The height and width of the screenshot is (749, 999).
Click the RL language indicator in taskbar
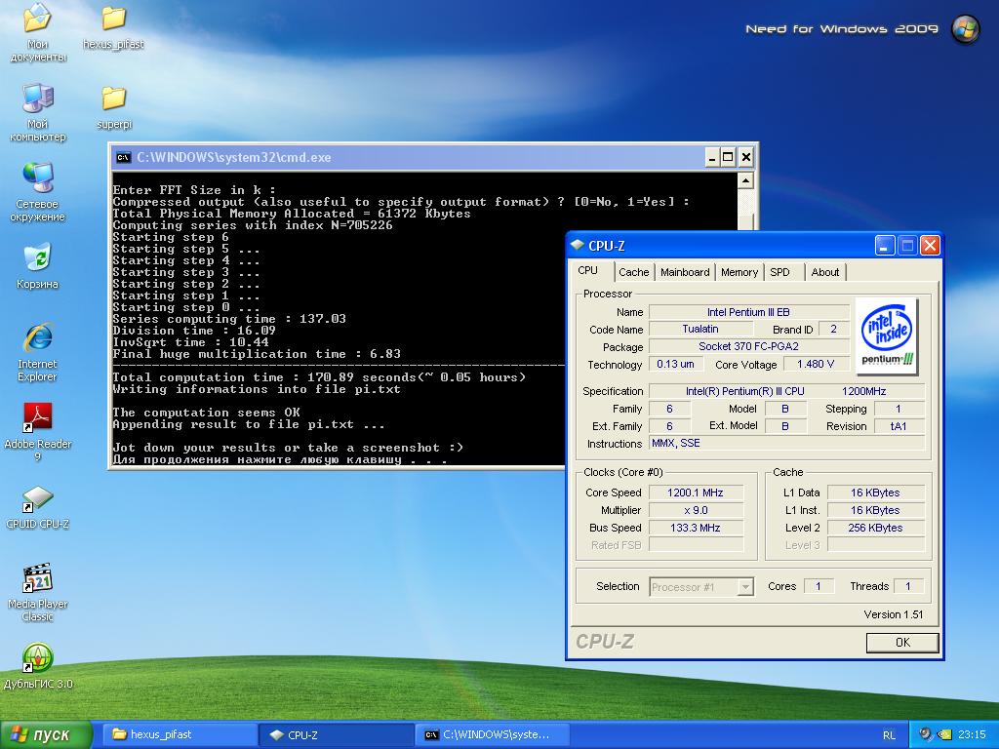pos(890,735)
